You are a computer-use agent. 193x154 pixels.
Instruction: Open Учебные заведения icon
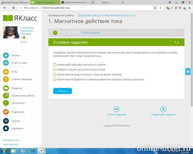pyautogui.click(x=6, y=79)
